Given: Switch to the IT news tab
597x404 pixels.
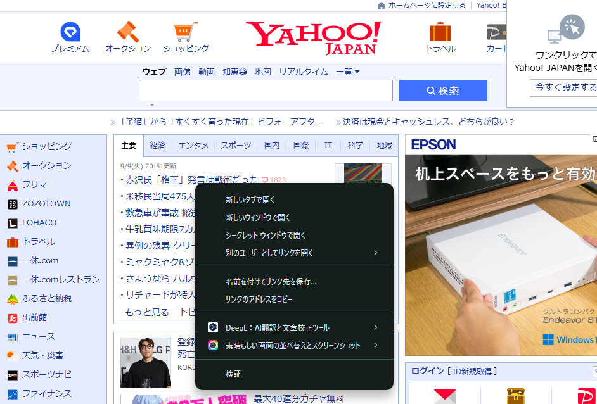Looking at the screenshot, I should point(328,145).
